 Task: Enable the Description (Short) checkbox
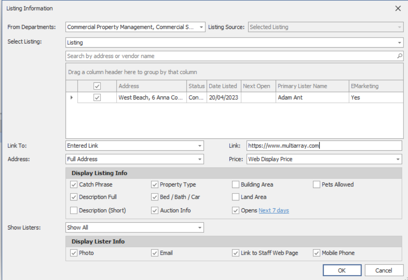tap(73, 210)
